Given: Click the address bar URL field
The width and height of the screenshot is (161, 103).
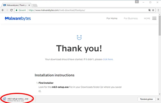Looking at the screenshot, I should (85, 10).
